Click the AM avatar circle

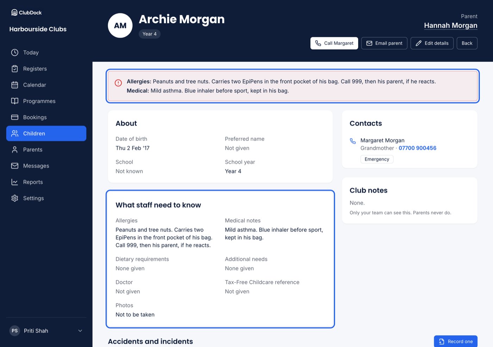(120, 25)
